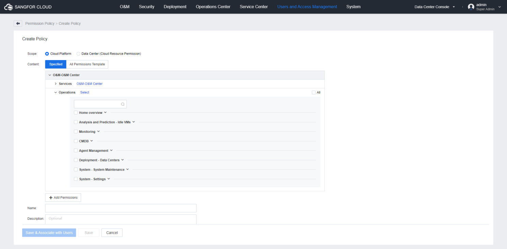
Task: Select the Cloud Platform scope radio button
Action: click(x=47, y=54)
